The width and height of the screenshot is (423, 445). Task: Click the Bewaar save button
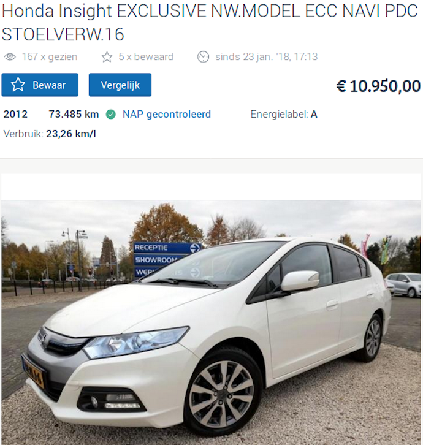tap(40, 85)
